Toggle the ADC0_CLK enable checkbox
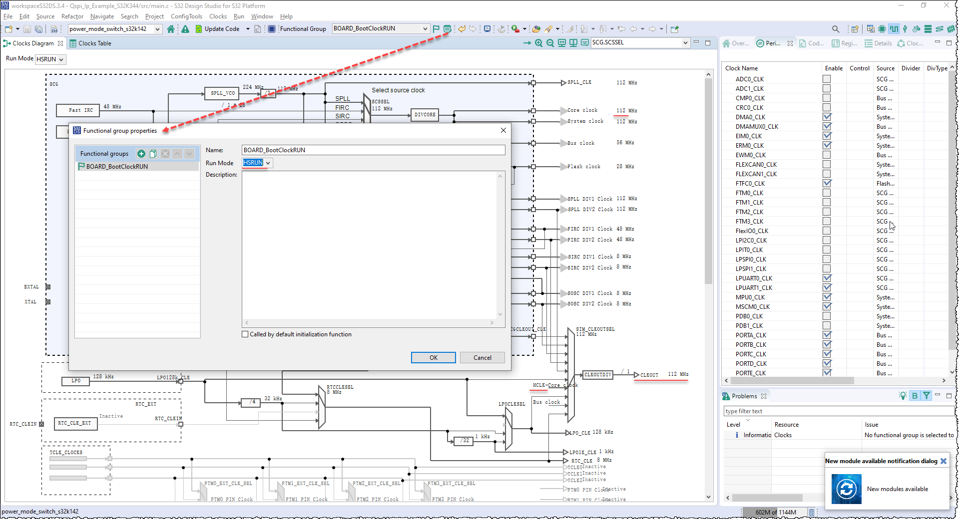The height and width of the screenshot is (519, 959). pyautogui.click(x=827, y=79)
